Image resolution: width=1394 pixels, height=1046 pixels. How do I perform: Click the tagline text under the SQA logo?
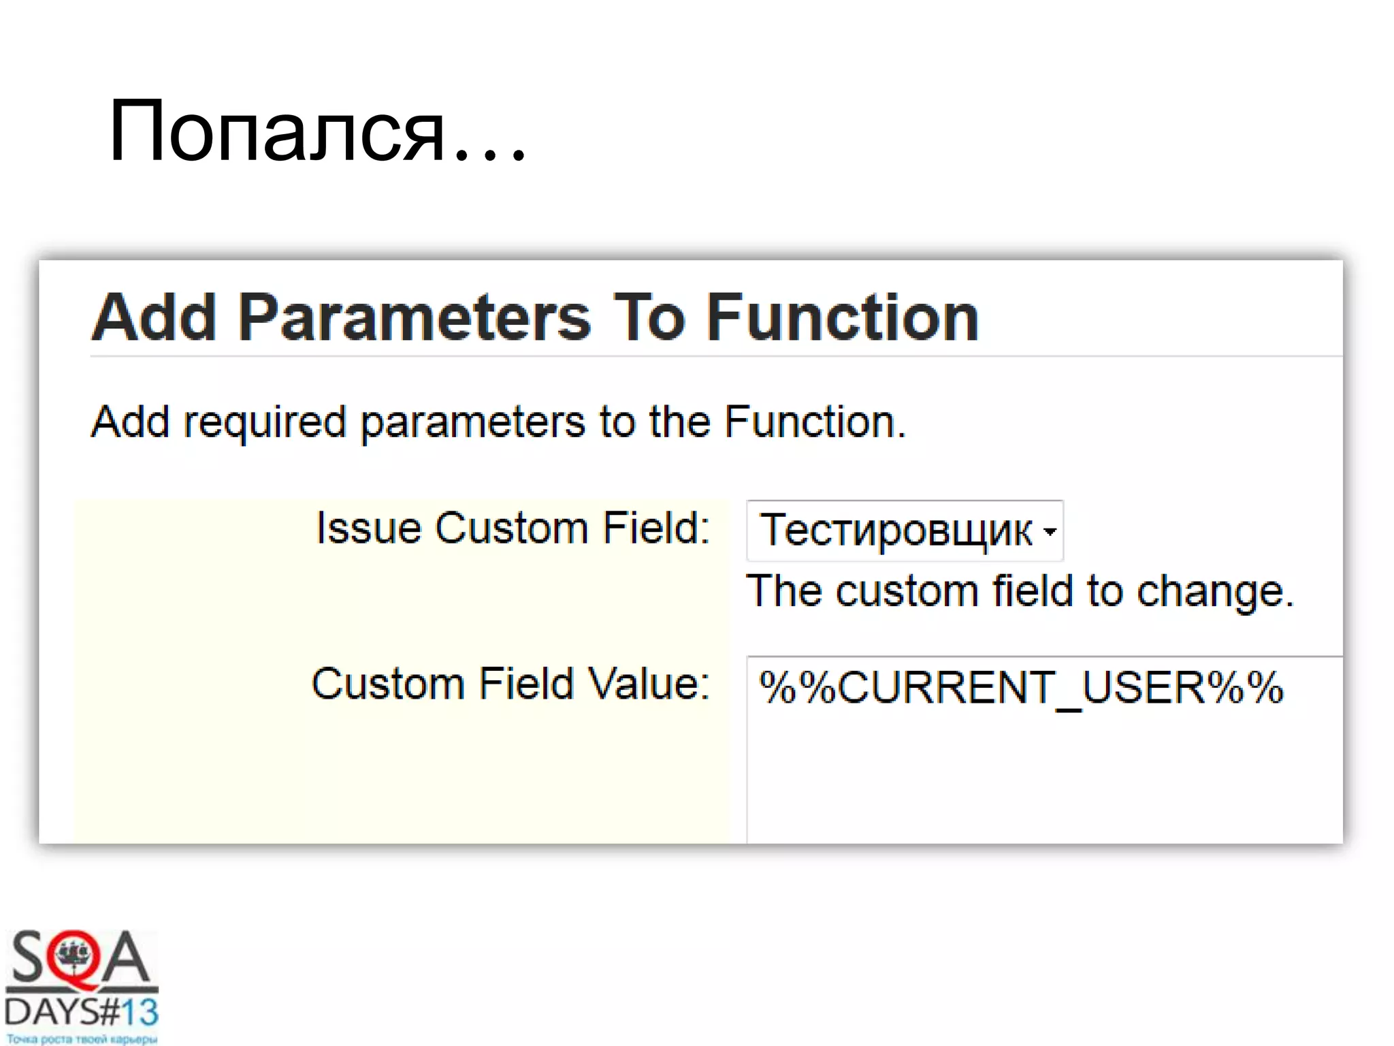point(82,1039)
